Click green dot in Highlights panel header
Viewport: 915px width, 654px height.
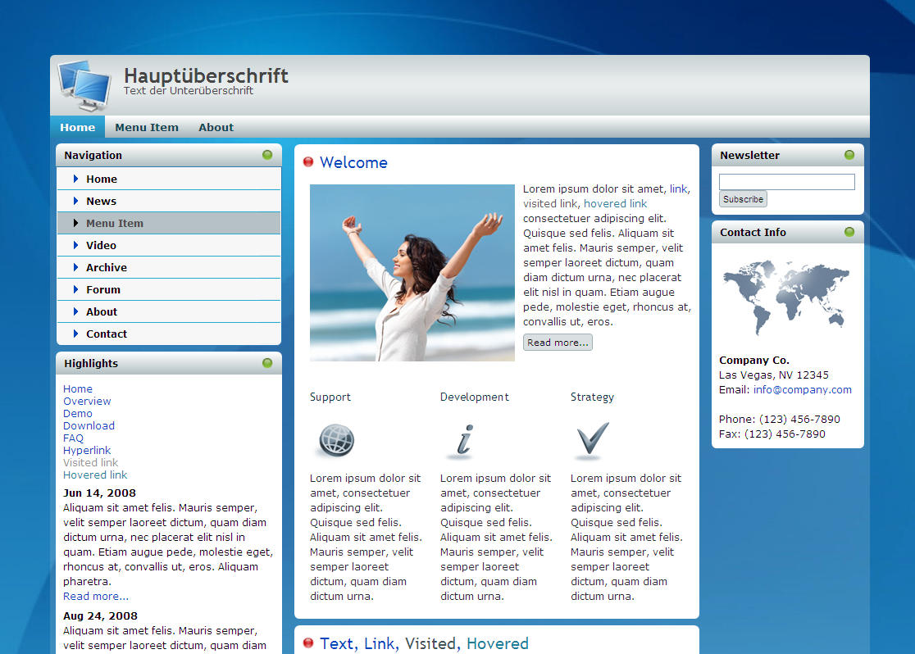point(267,363)
